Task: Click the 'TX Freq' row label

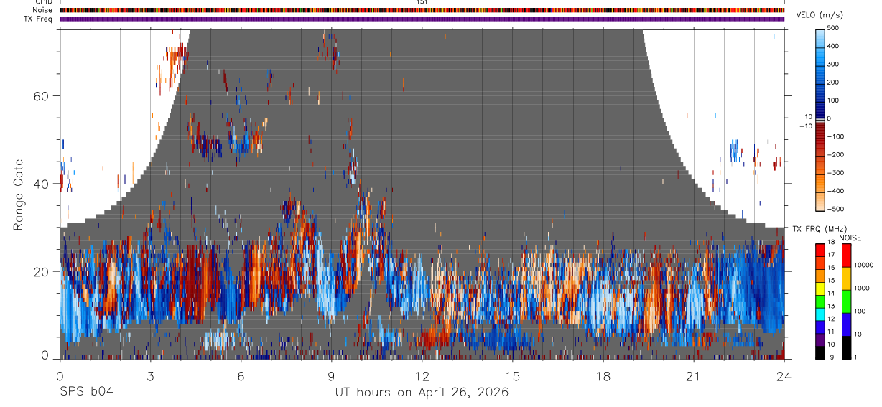Action: (39, 19)
